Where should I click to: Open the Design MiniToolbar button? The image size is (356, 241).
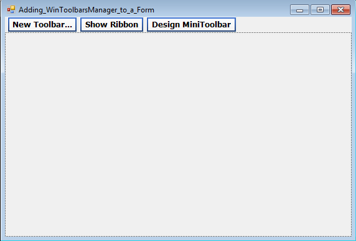pyautogui.click(x=192, y=24)
